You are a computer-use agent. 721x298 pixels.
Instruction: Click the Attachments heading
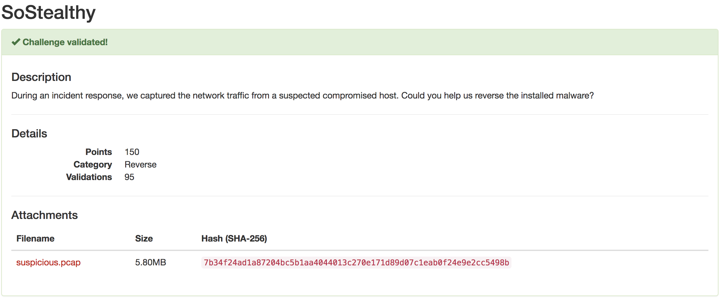click(x=44, y=215)
